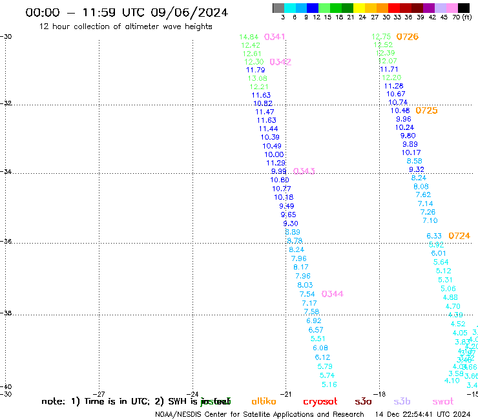Click the wave height value 4.10
Viewport: 478px width, 420px height.
(x=452, y=381)
